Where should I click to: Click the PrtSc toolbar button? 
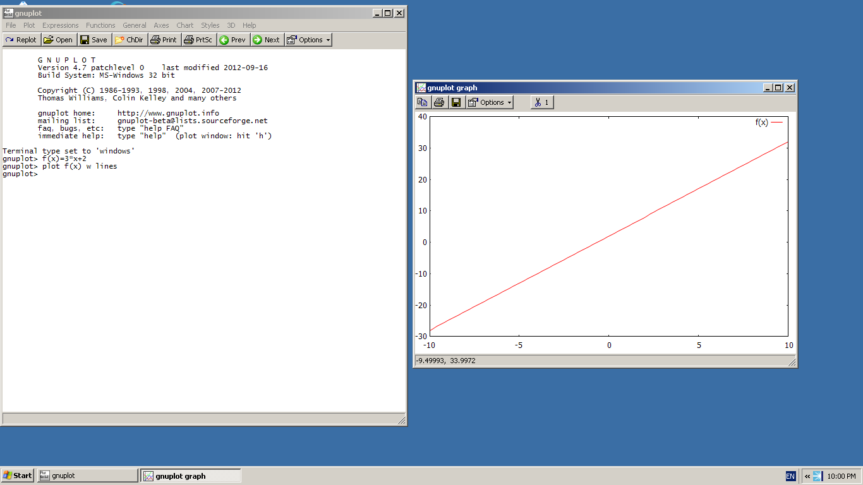point(198,40)
